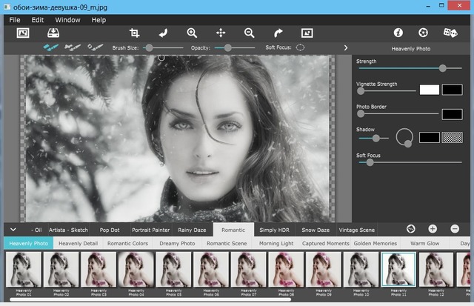Image resolution: width=474 pixels, height=306 pixels.
Task: Click the Undo arrow icon
Action: 163,33
